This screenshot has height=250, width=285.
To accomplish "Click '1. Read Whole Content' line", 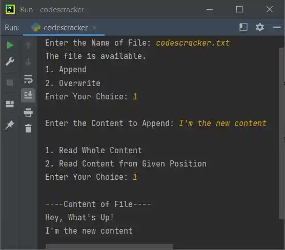I will pyautogui.click(x=93, y=151).
